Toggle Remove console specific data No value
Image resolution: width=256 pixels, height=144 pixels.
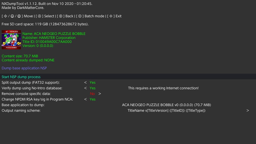pos(92,94)
